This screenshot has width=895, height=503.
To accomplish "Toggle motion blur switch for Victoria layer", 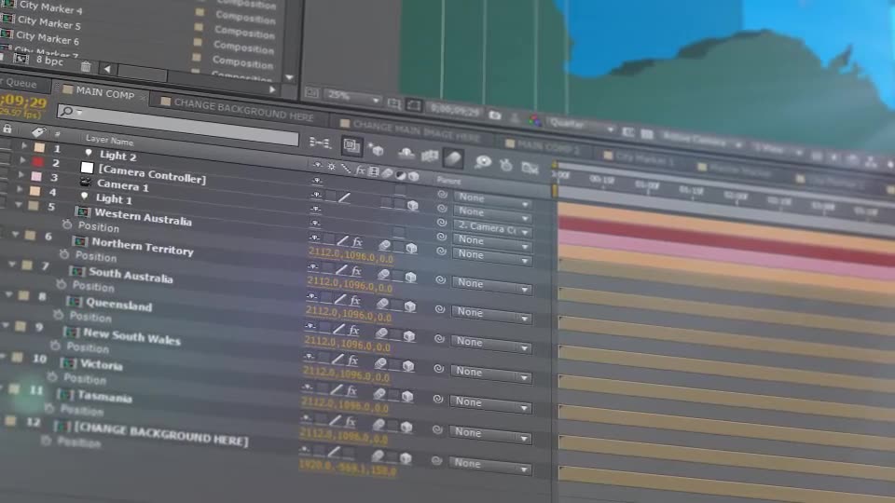I will pyautogui.click(x=379, y=393).
